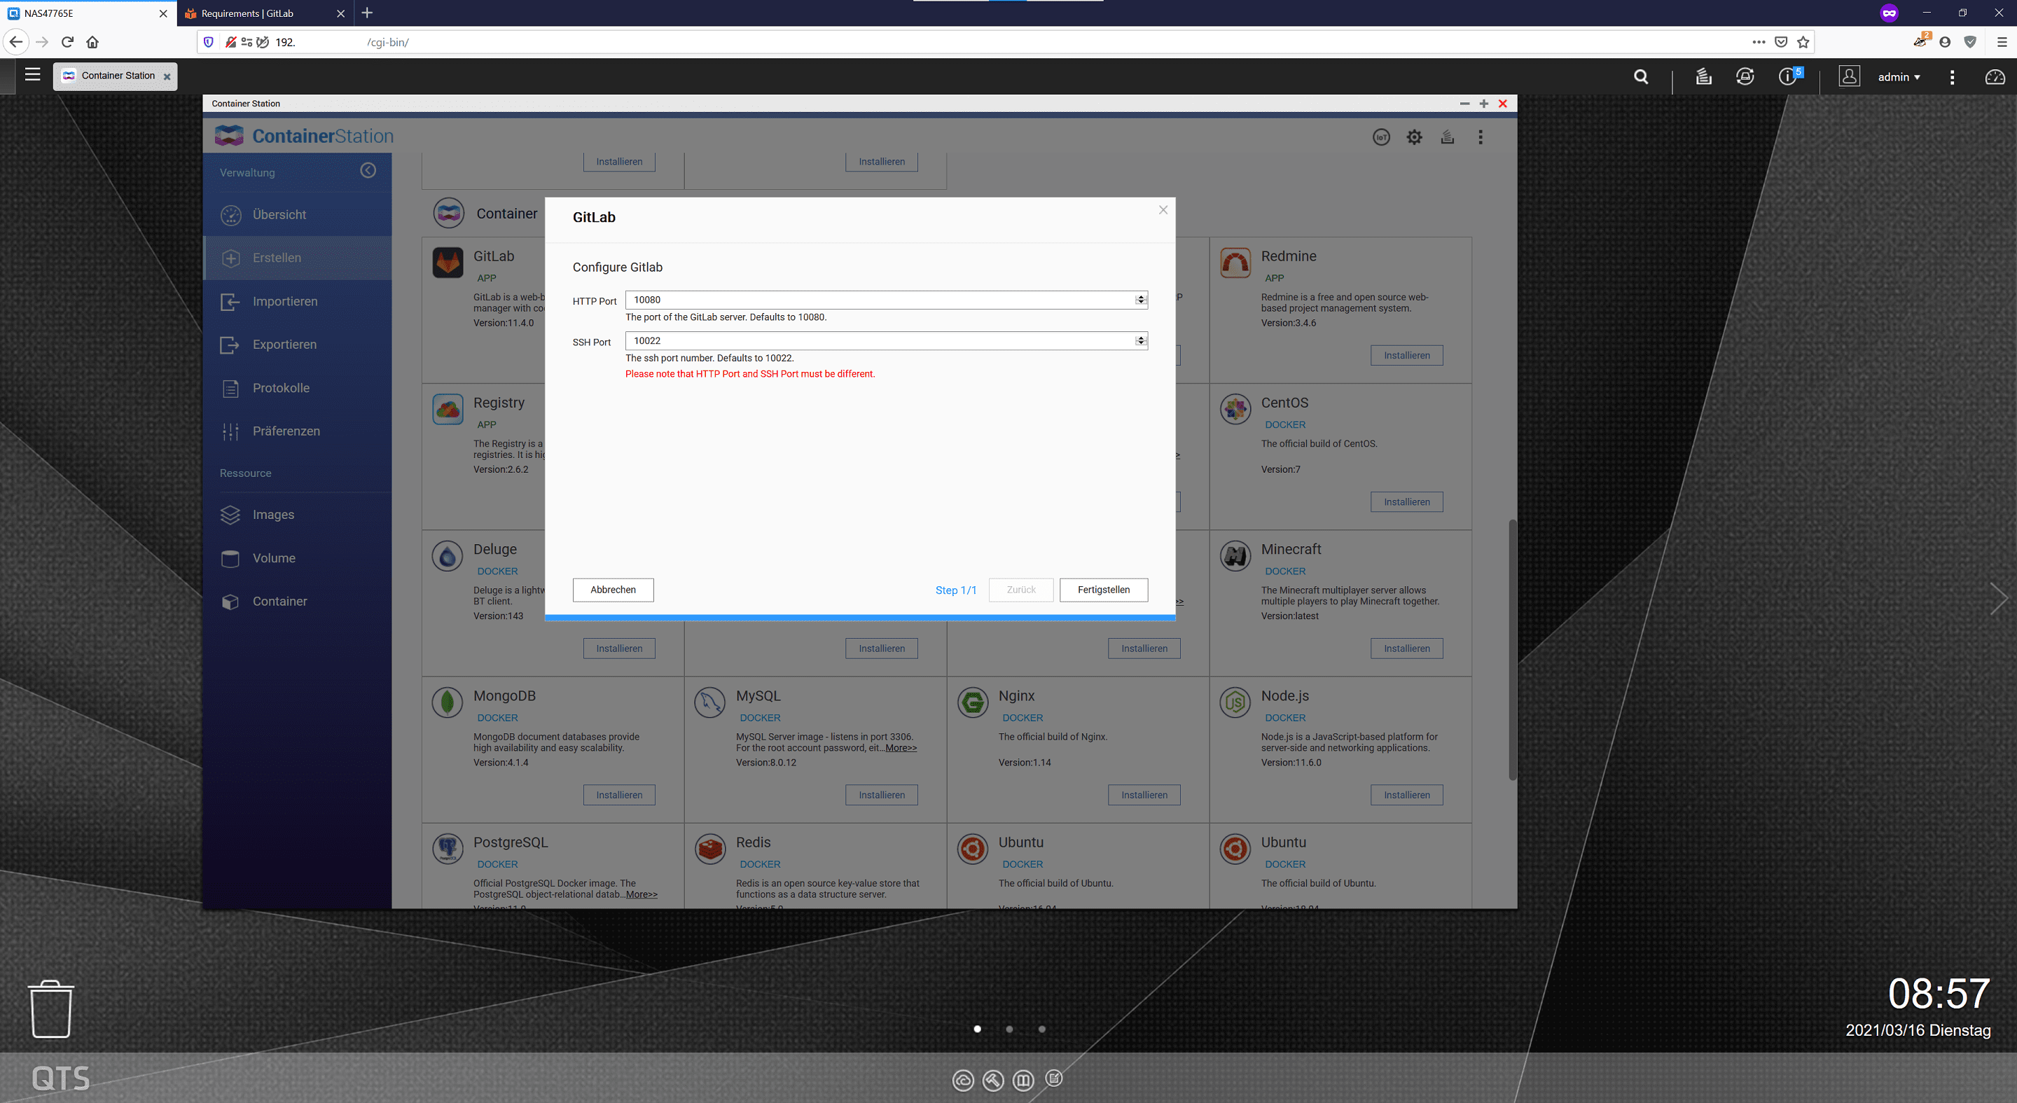Open Container in the sidebar
The height and width of the screenshot is (1103, 2017).
[x=298, y=601]
